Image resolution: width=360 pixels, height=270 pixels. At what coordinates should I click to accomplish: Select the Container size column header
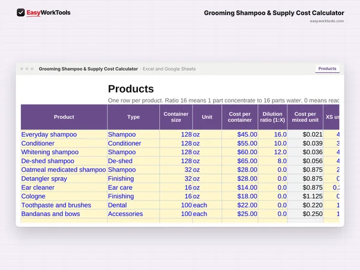[x=176, y=117]
